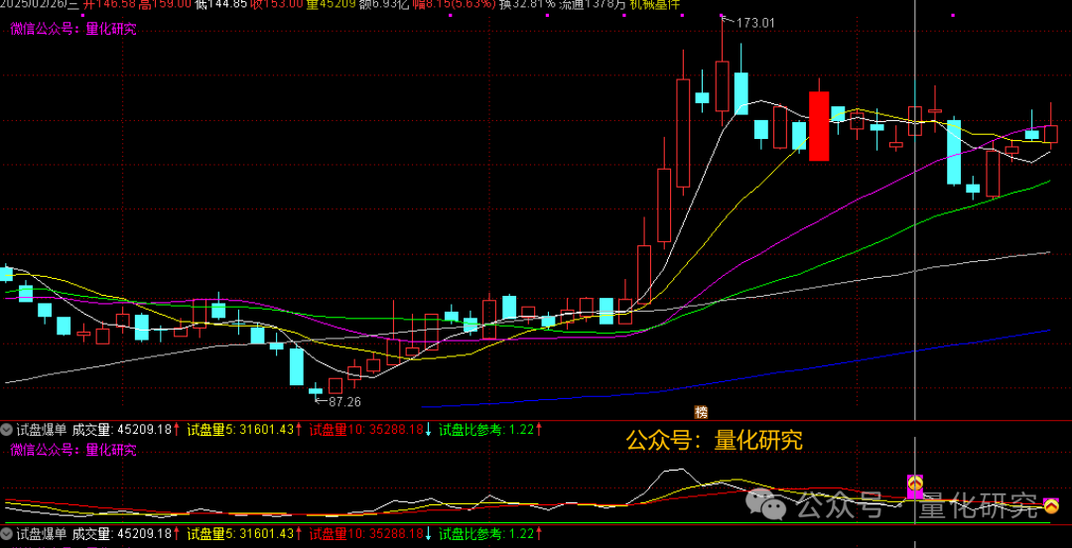Click the 试盘爆单 indicator name in upper panel
The image size is (1072, 548).
pos(41,430)
